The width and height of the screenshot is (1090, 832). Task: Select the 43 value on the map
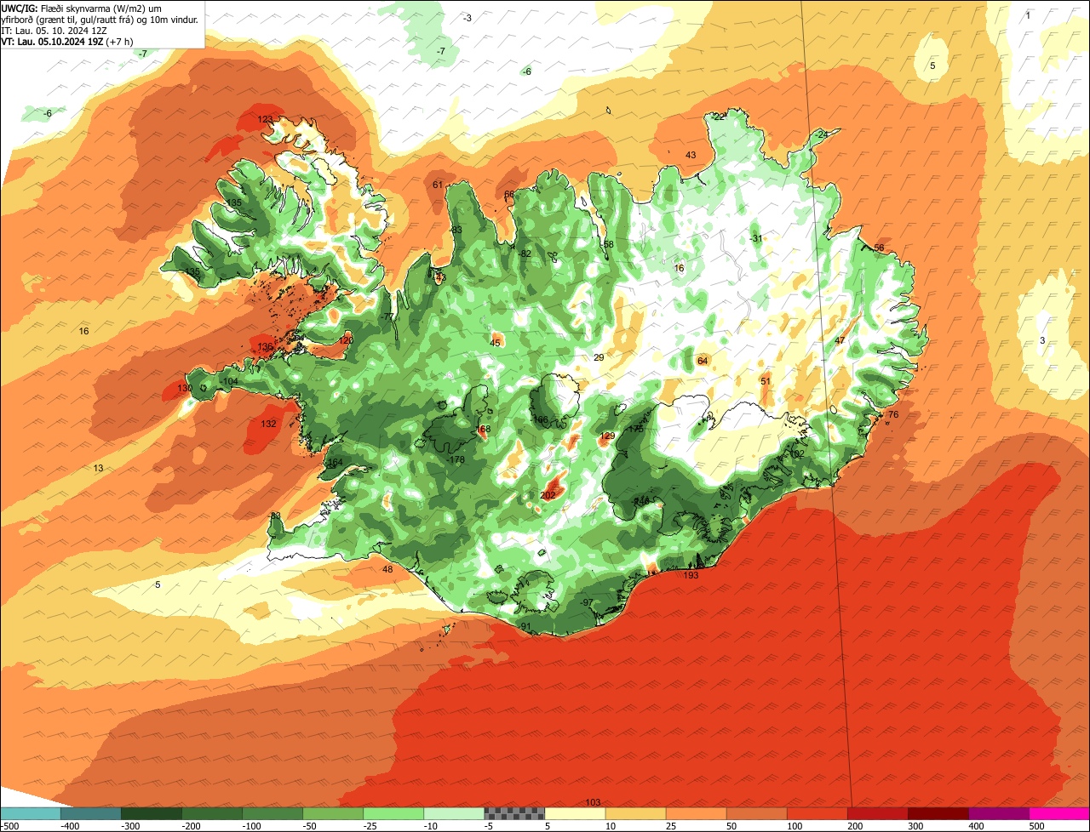coord(691,155)
